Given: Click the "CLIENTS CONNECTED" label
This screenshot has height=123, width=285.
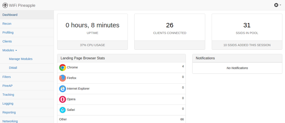Looking at the screenshot, I should pyautogui.click(x=170, y=33).
